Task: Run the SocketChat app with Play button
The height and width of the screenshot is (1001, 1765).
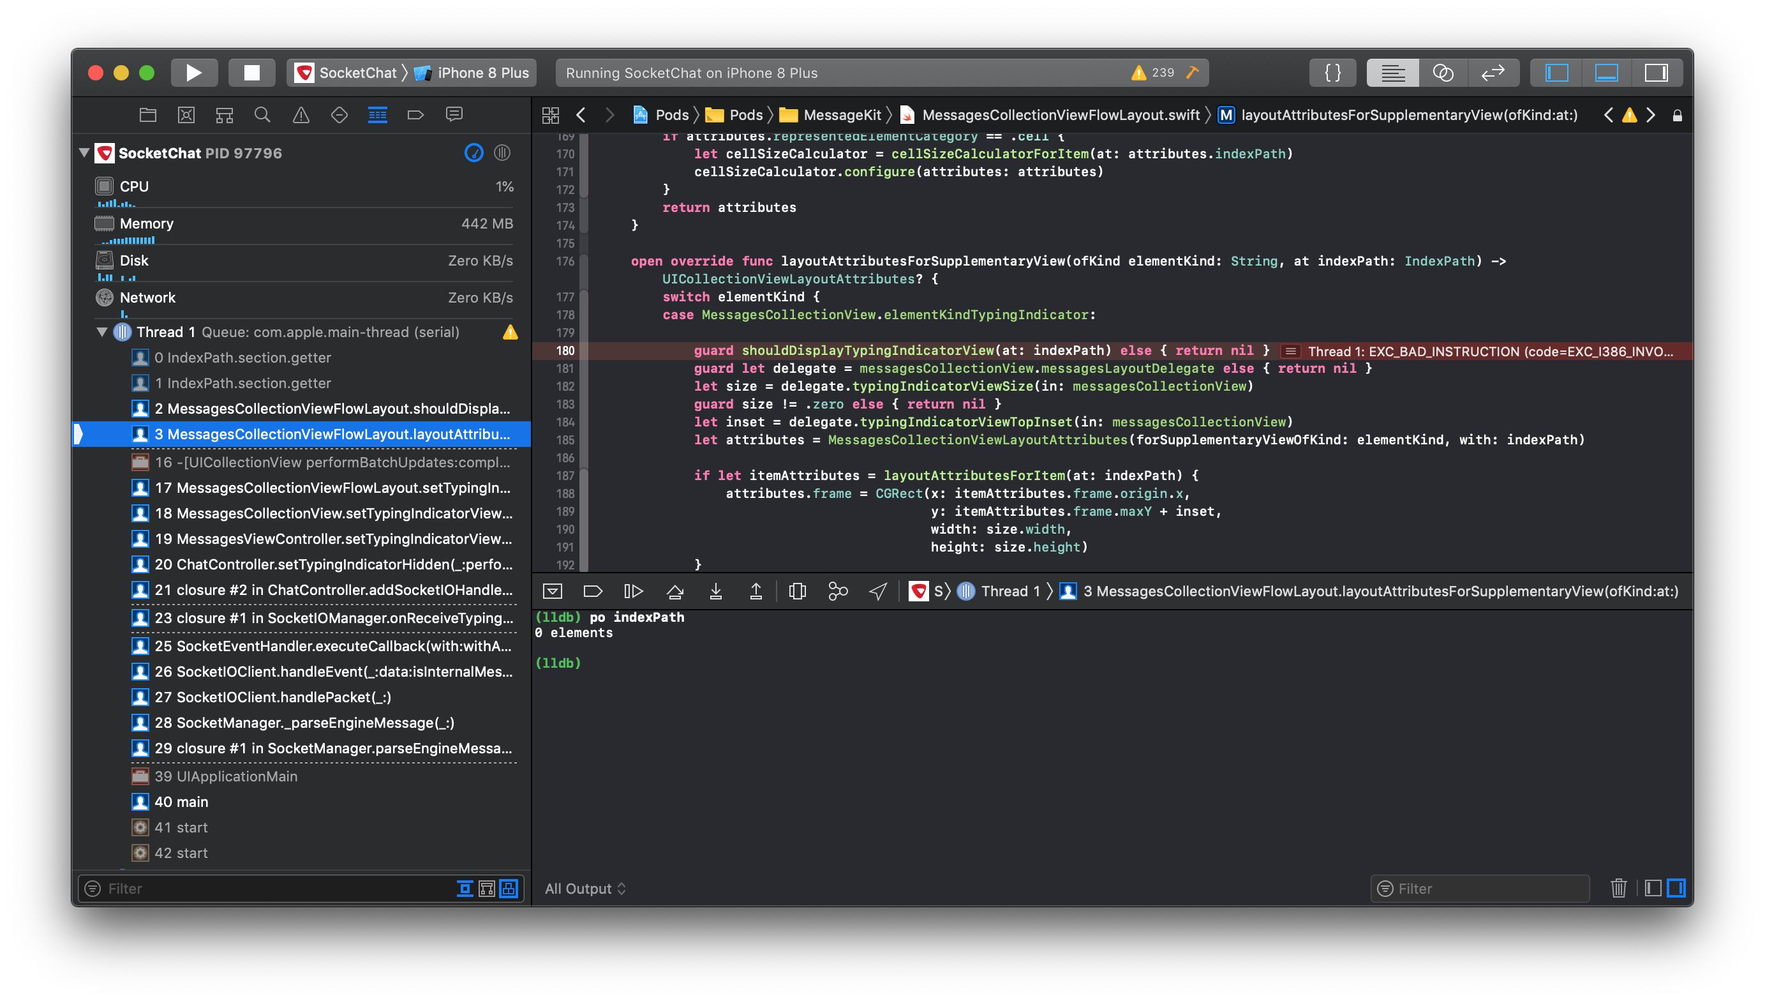Action: pyautogui.click(x=194, y=73)
